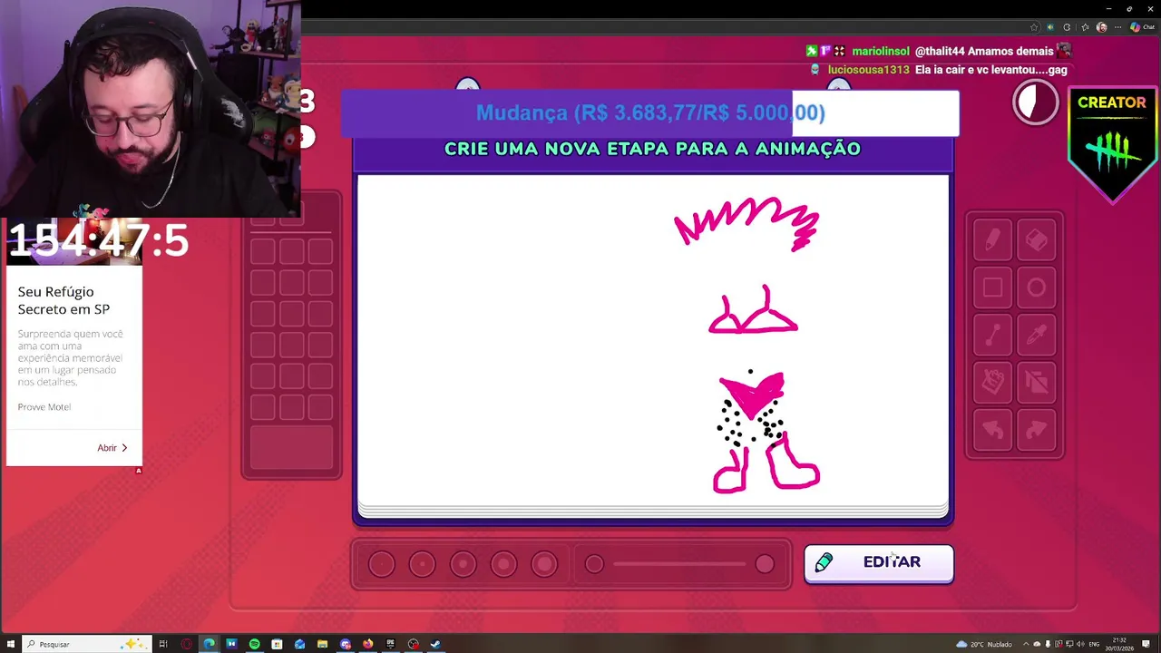Select the pencil drawing tool
1161x653 pixels.
click(992, 240)
